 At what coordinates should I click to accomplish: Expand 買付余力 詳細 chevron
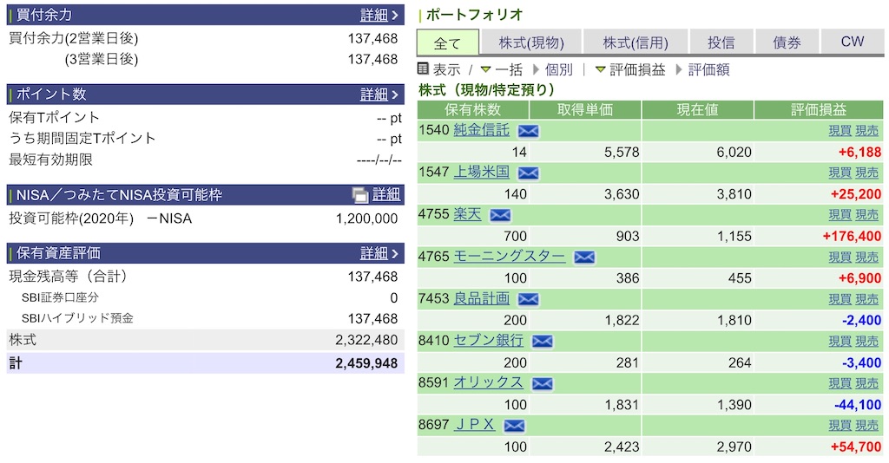395,16
